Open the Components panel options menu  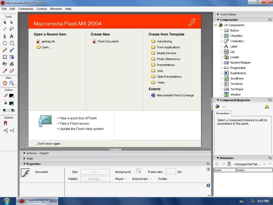(270, 20)
